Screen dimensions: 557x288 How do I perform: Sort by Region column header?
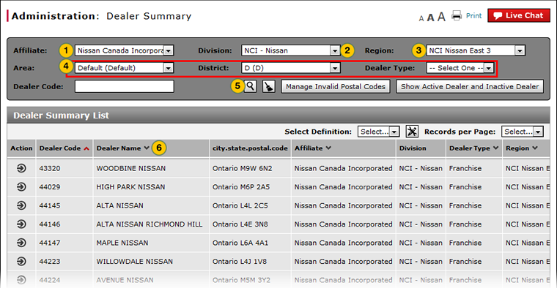pos(522,148)
